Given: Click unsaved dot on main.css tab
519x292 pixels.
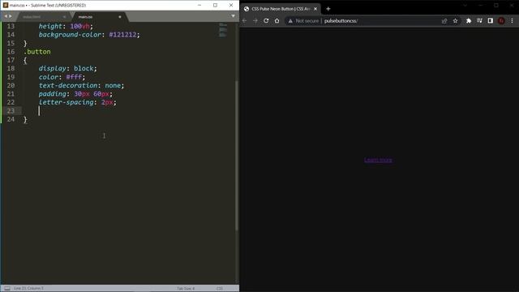Looking at the screenshot, I should coord(120,16).
